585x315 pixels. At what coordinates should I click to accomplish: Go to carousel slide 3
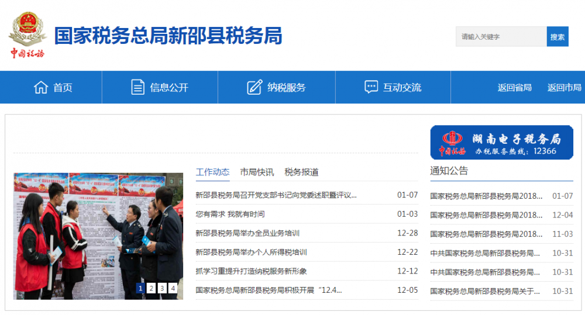[x=162, y=288]
